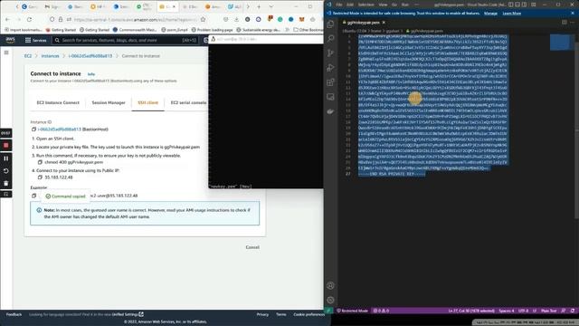Open VS Code Search panel icon
The height and width of the screenshot is (326, 579).
pos(330,38)
